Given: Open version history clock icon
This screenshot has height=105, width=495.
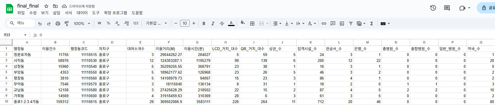Looking at the screenshot, I should [433, 8].
